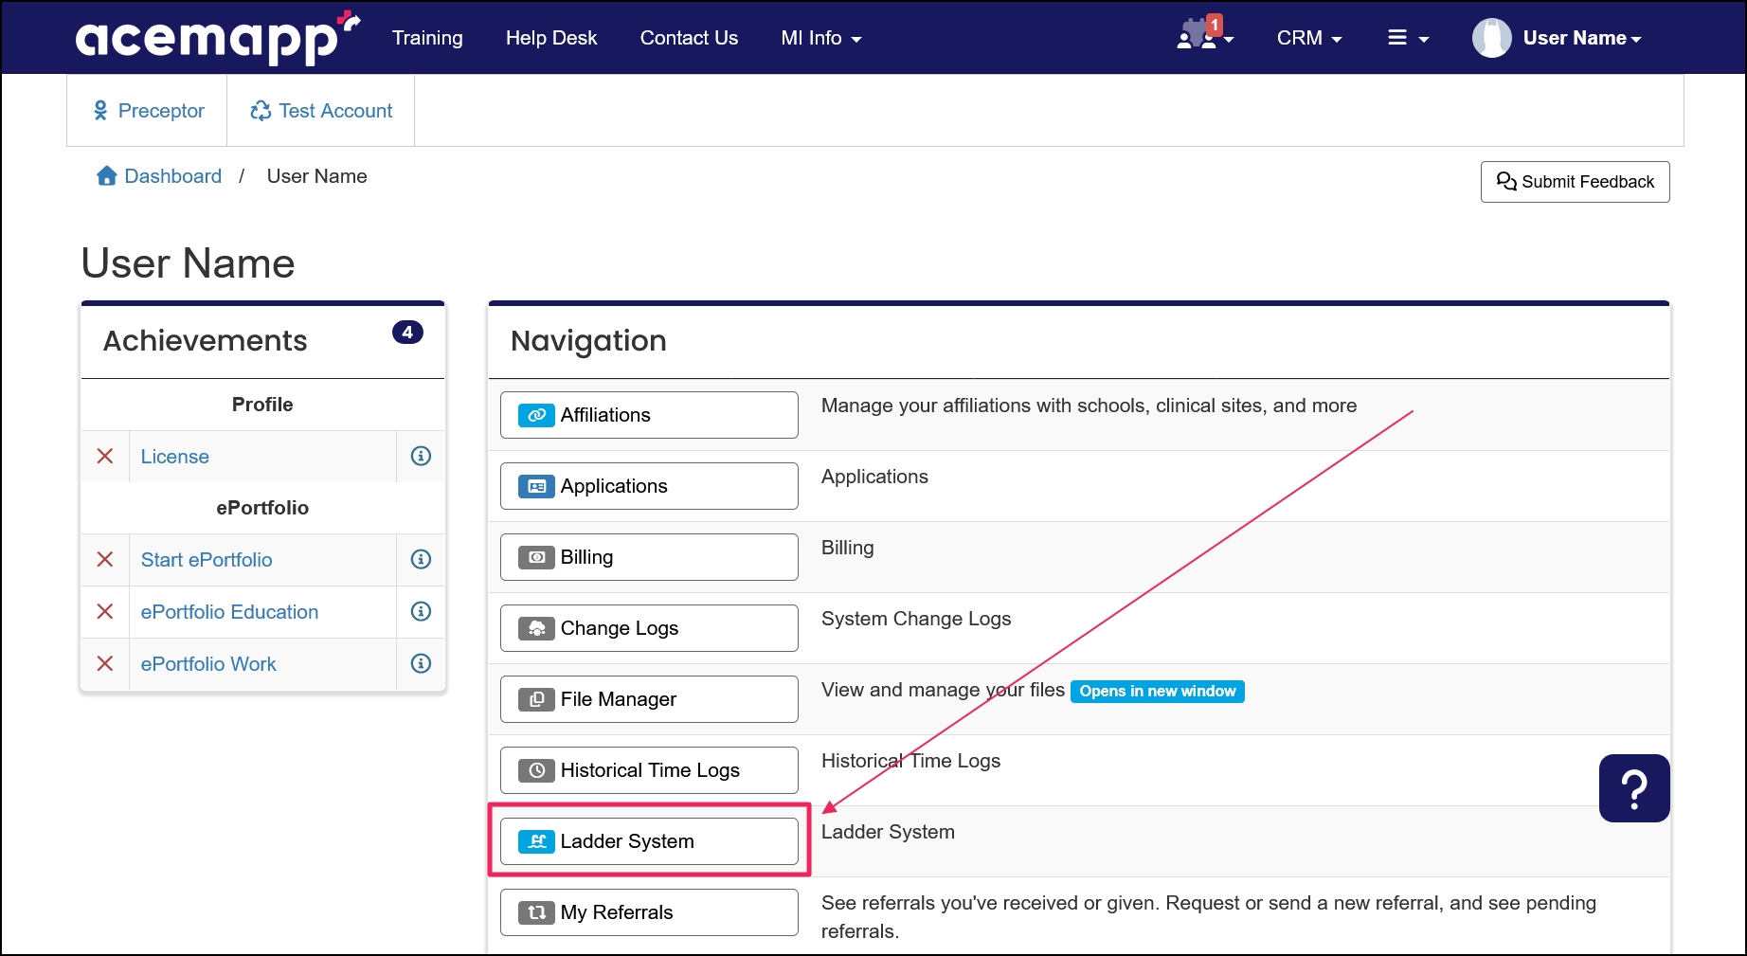Viewport: 1747px width, 956px height.
Task: Click the Change Logs icon
Action: tap(535, 627)
